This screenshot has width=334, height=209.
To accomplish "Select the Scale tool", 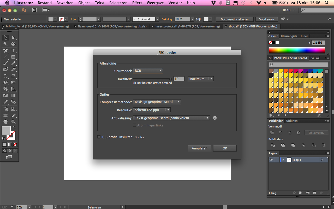I will pos(13,76).
